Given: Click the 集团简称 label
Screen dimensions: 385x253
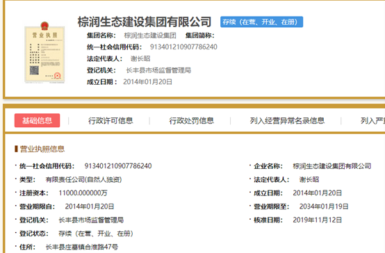Looking at the screenshot, I should pos(200,35).
